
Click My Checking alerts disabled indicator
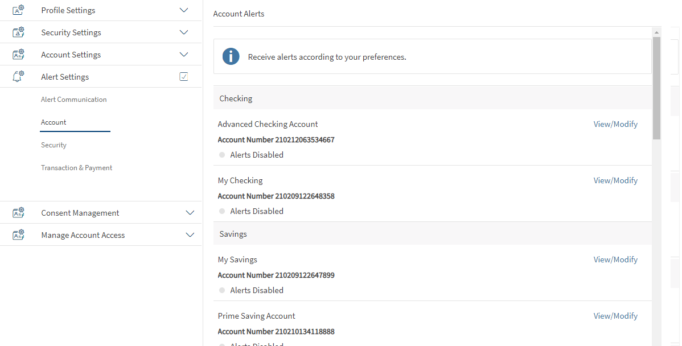coord(222,211)
